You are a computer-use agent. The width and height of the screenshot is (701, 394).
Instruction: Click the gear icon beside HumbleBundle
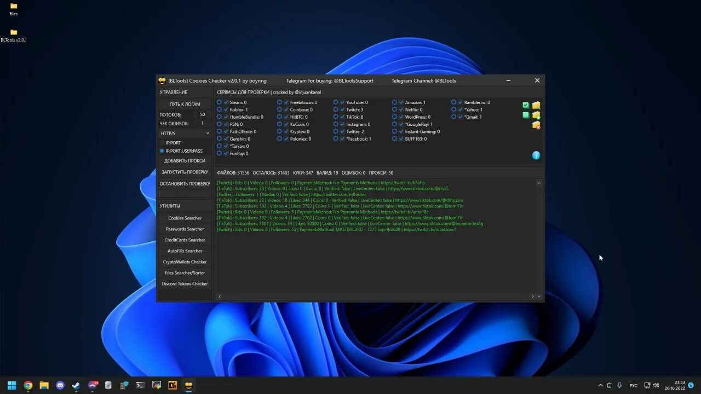pyautogui.click(x=220, y=117)
